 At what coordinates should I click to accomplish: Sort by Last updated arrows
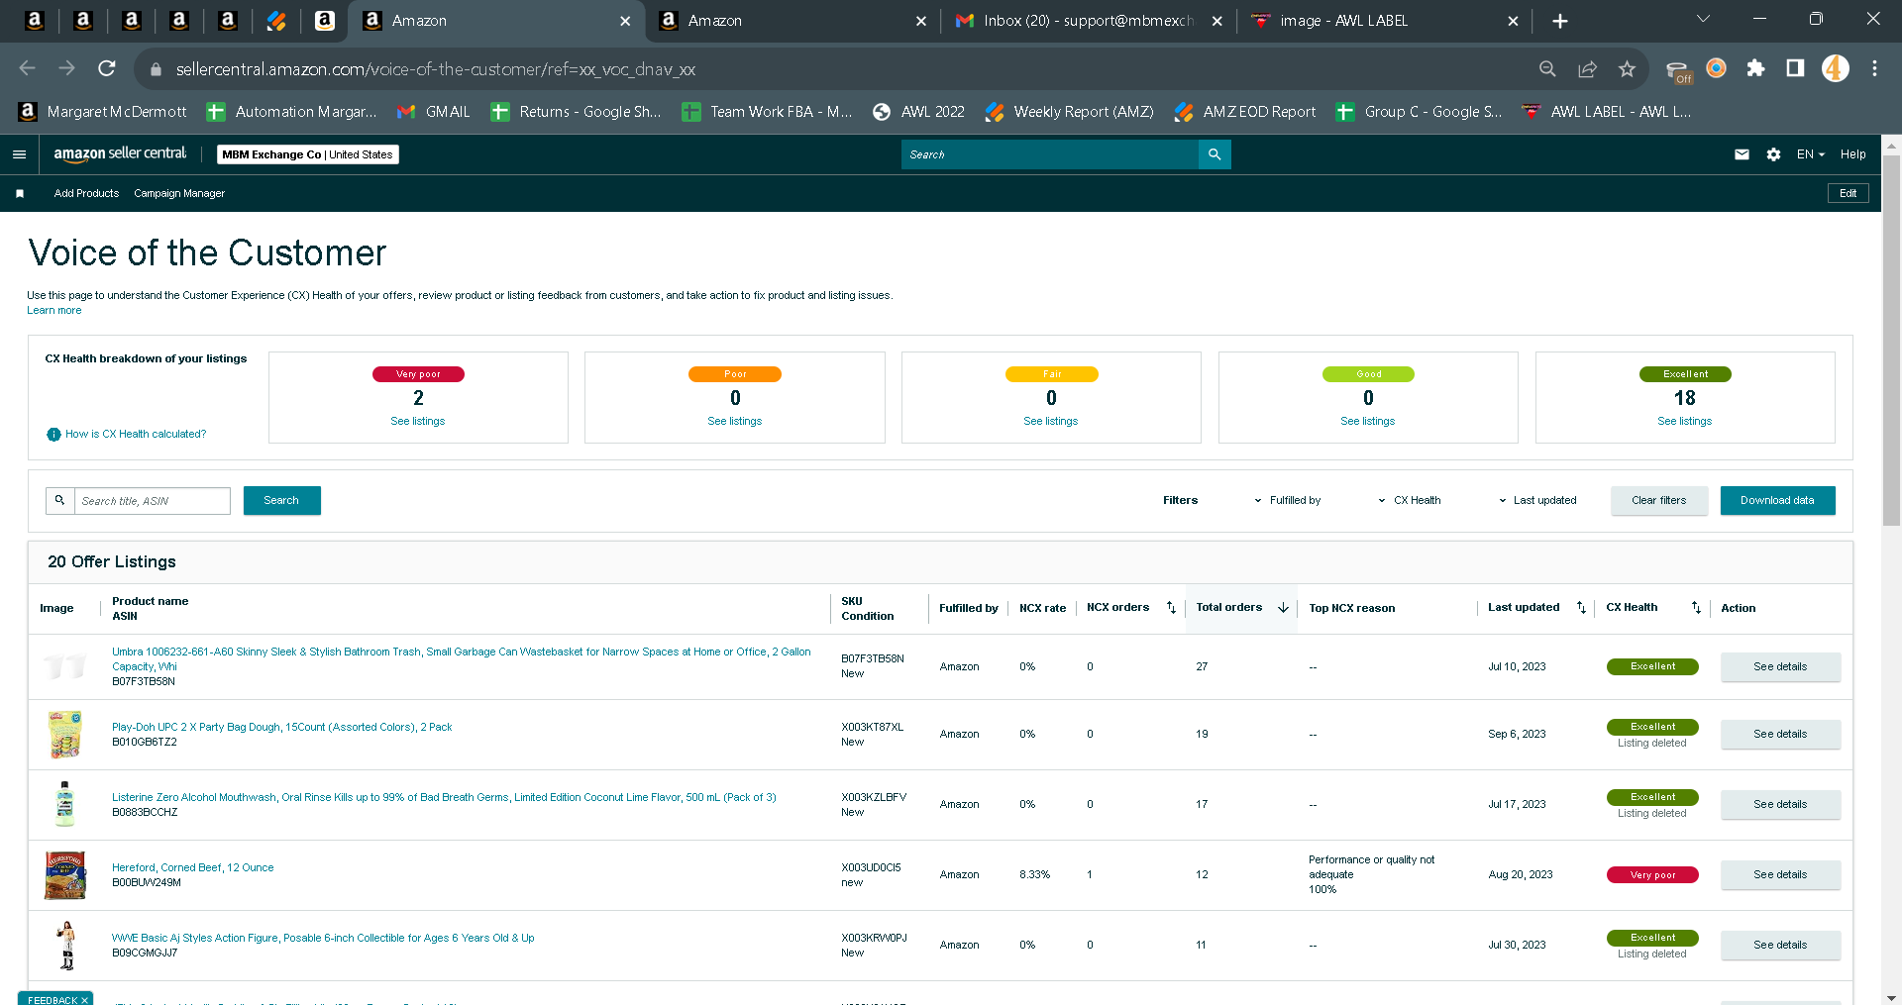click(x=1581, y=608)
